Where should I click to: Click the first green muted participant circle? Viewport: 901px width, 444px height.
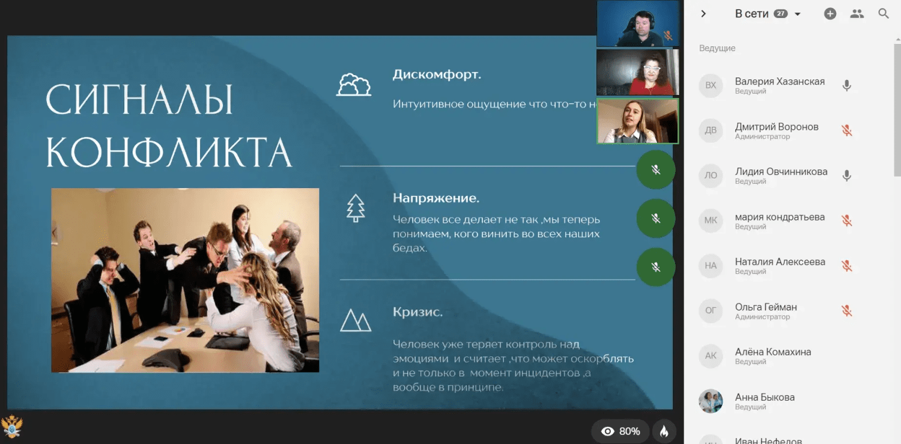click(656, 170)
